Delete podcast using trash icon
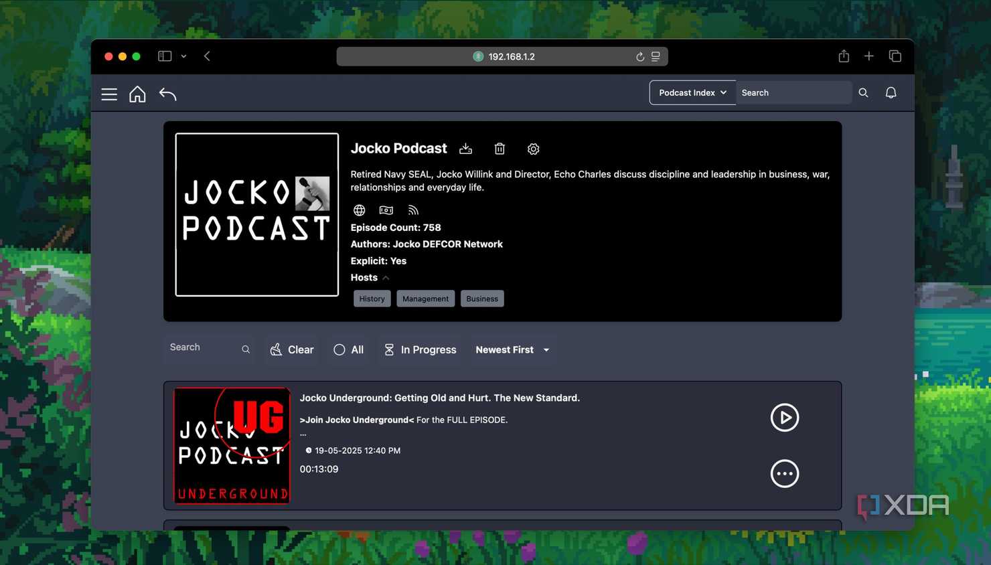The width and height of the screenshot is (991, 565). point(500,149)
